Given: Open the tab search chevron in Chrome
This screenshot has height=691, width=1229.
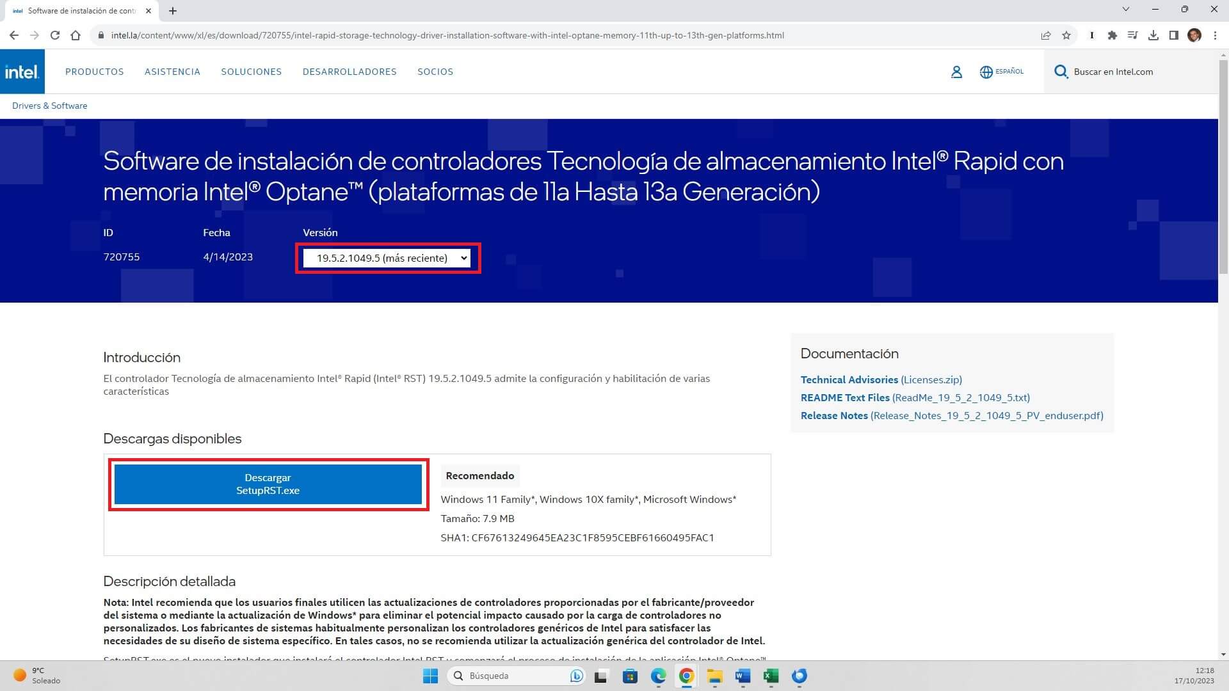Looking at the screenshot, I should click(x=1125, y=10).
